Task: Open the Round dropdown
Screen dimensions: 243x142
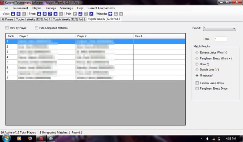Action: click(220, 28)
